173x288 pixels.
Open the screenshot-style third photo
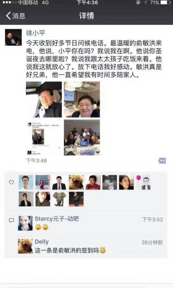[44, 137]
